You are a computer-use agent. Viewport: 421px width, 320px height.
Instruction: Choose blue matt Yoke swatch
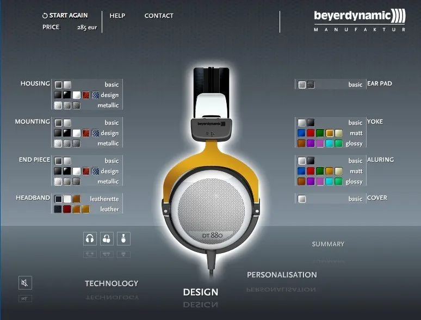pyautogui.click(x=301, y=133)
